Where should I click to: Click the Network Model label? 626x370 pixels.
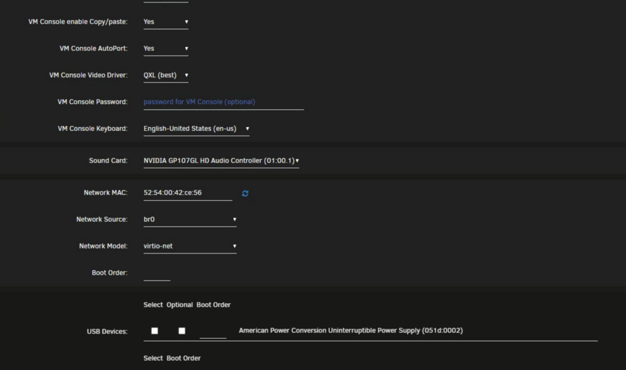click(103, 246)
